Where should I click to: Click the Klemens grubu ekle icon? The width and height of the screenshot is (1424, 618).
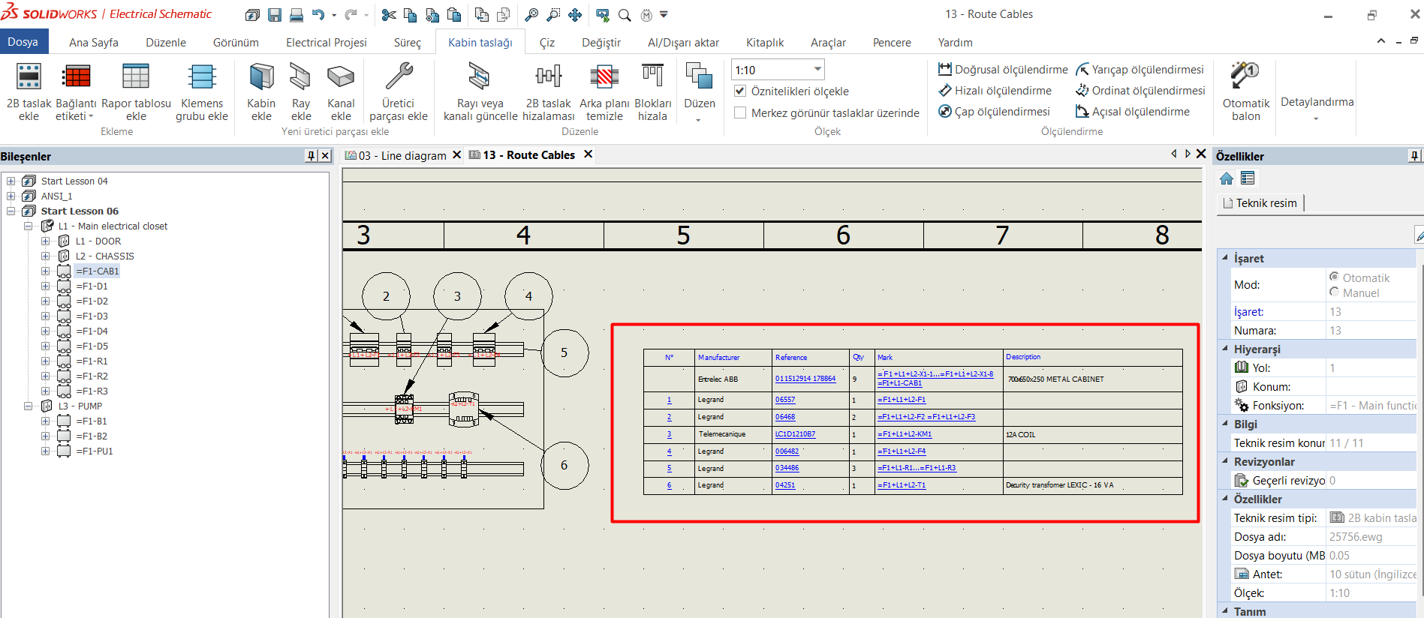[x=202, y=76]
